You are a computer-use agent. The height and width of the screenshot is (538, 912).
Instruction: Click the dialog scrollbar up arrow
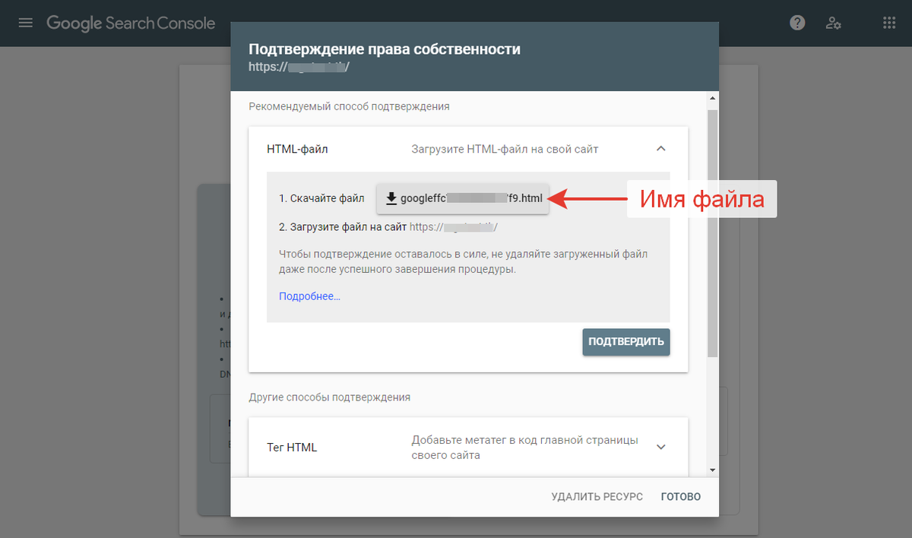click(712, 99)
